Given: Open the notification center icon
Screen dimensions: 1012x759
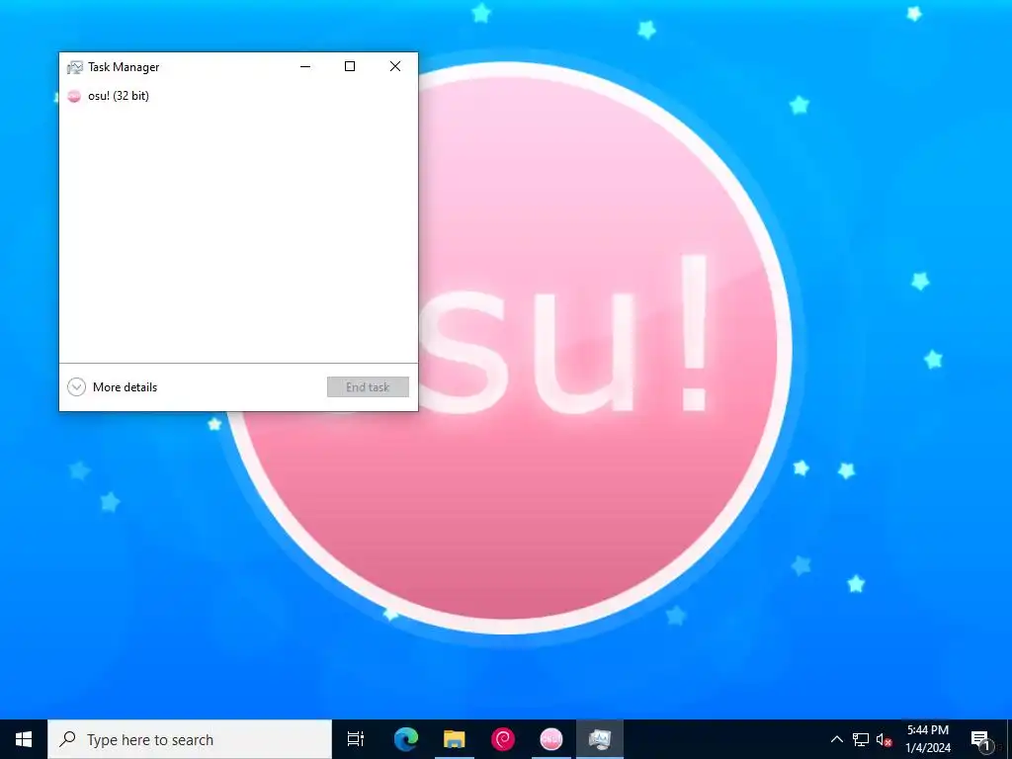Looking at the screenshot, I should 980,739.
